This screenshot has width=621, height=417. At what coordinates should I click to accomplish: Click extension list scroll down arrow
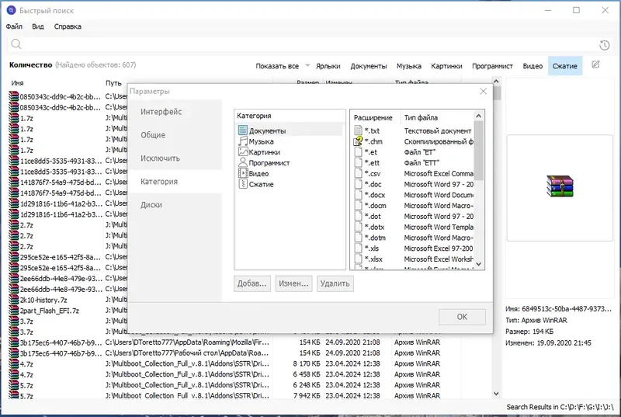[x=478, y=264]
